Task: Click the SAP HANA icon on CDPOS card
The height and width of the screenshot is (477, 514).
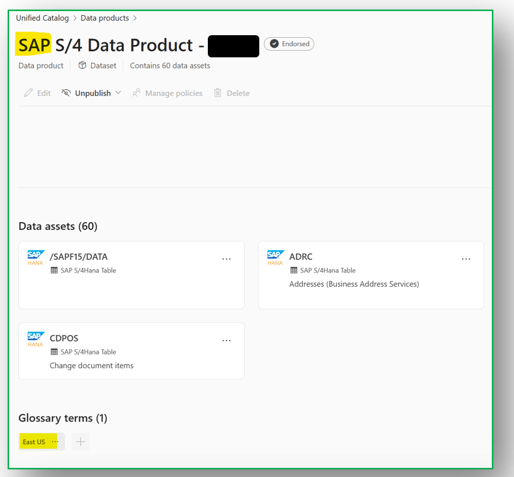Action: click(36, 339)
